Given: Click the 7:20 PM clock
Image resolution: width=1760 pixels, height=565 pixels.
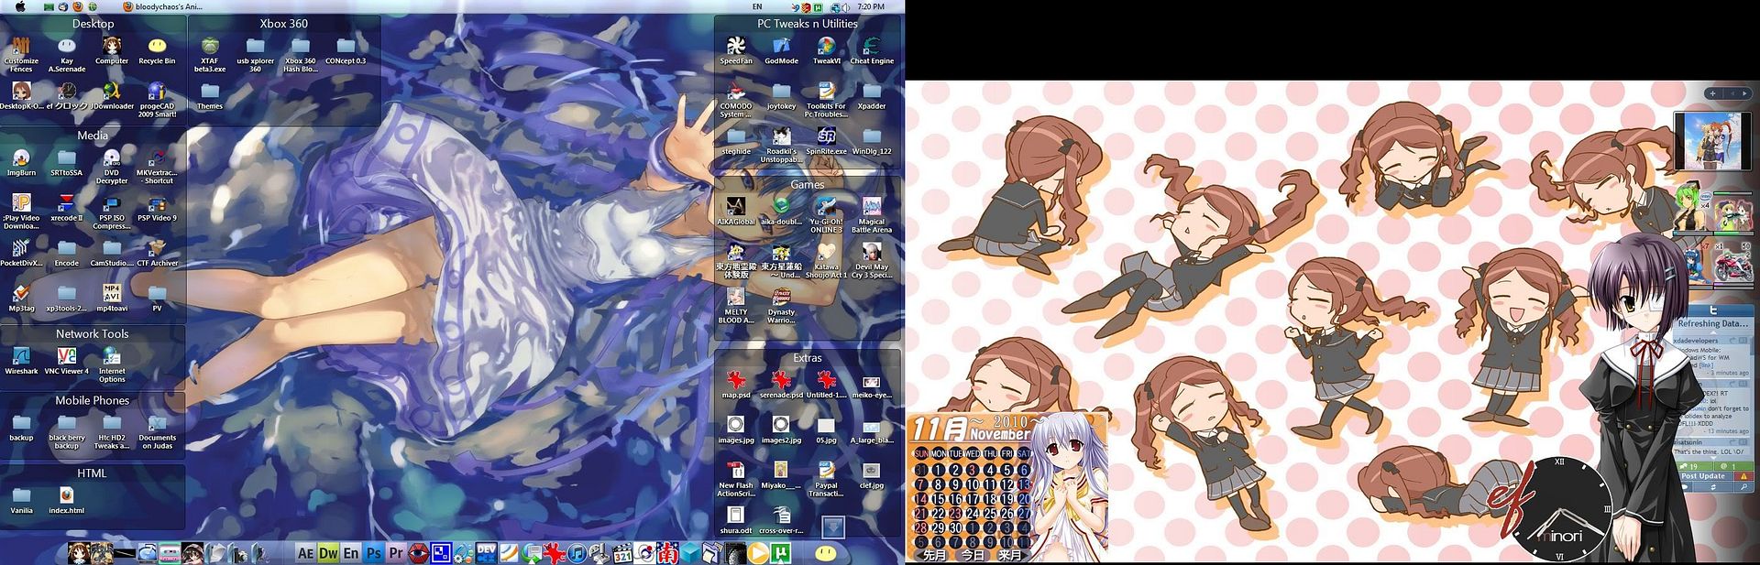Looking at the screenshot, I should pos(871,6).
